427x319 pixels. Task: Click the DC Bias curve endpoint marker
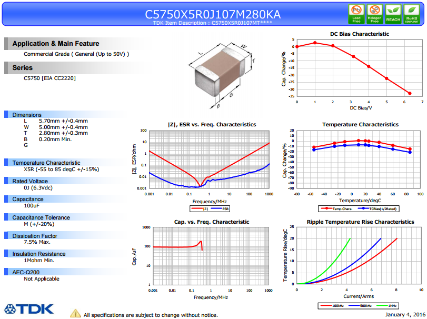click(410, 93)
